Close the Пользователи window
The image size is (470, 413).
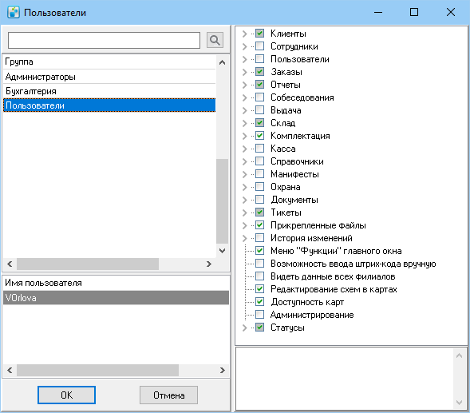[451, 12]
